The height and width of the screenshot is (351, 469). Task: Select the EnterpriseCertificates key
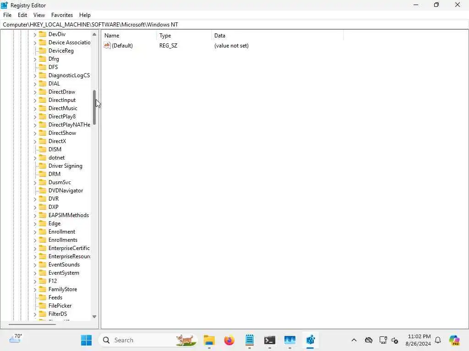tap(69, 248)
